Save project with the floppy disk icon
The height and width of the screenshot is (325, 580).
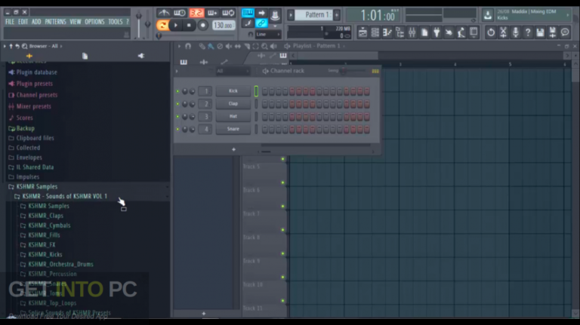point(540,32)
